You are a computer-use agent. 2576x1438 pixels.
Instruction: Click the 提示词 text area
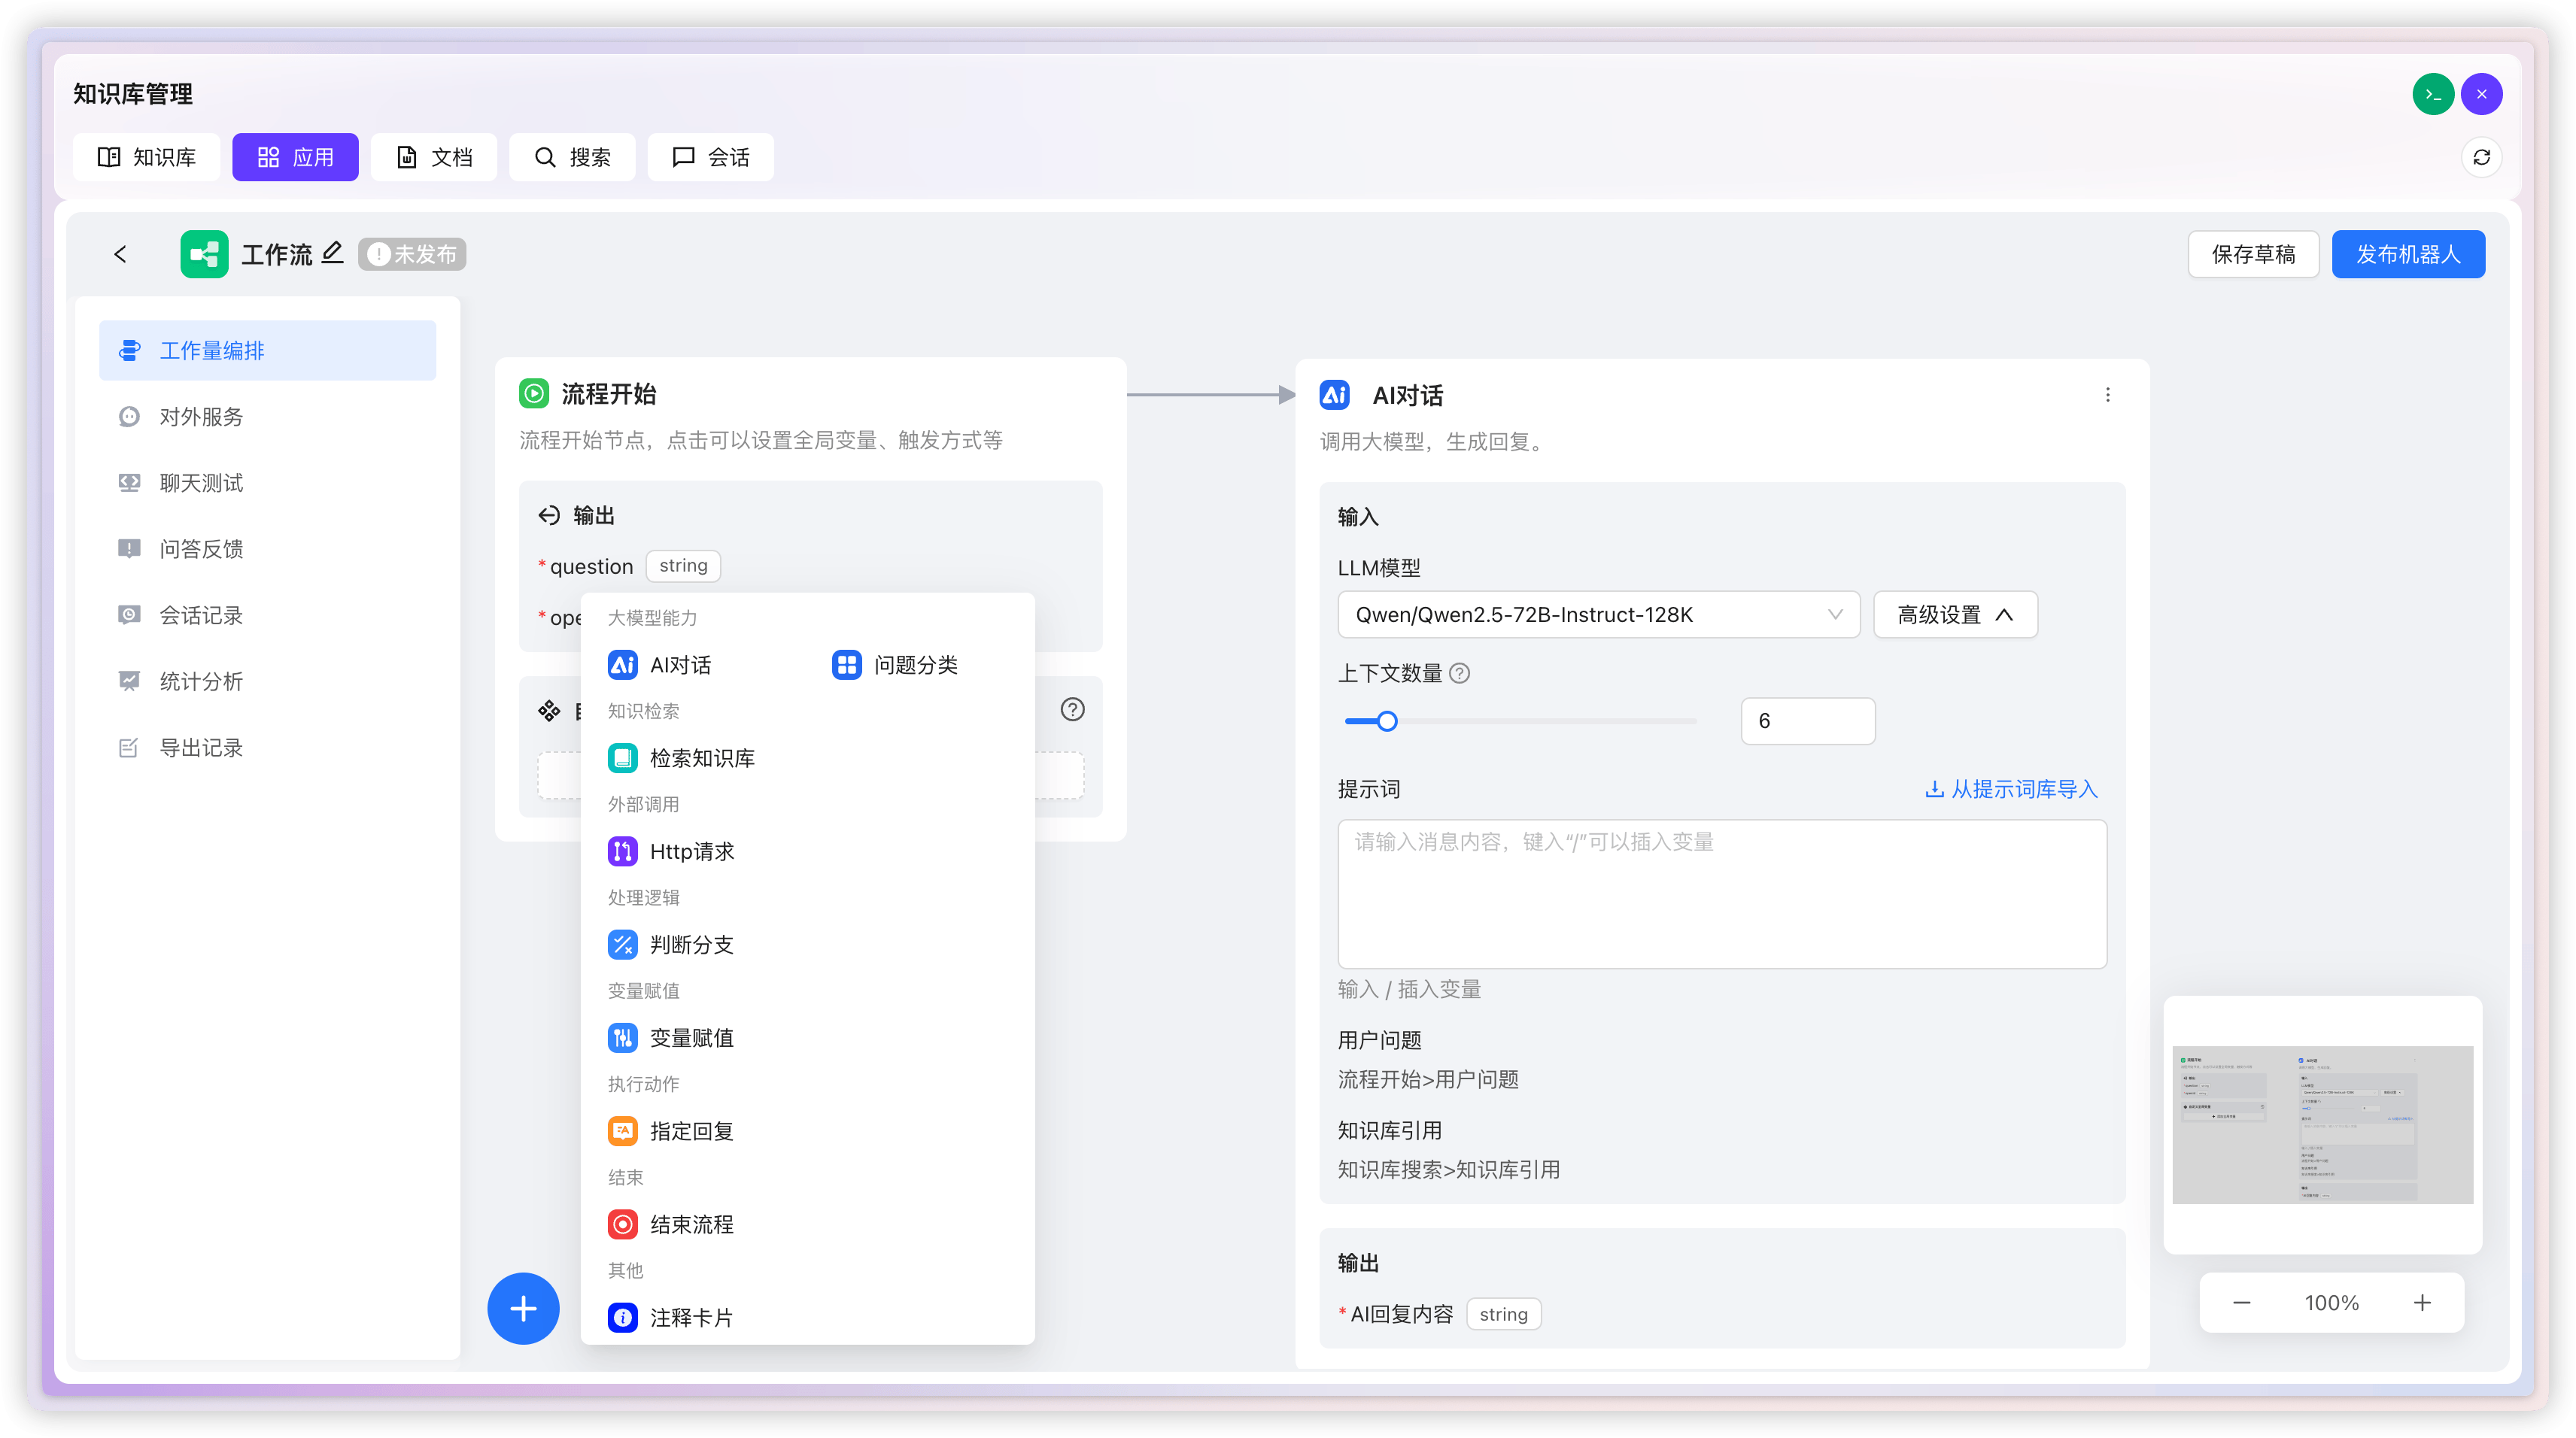click(1722, 894)
